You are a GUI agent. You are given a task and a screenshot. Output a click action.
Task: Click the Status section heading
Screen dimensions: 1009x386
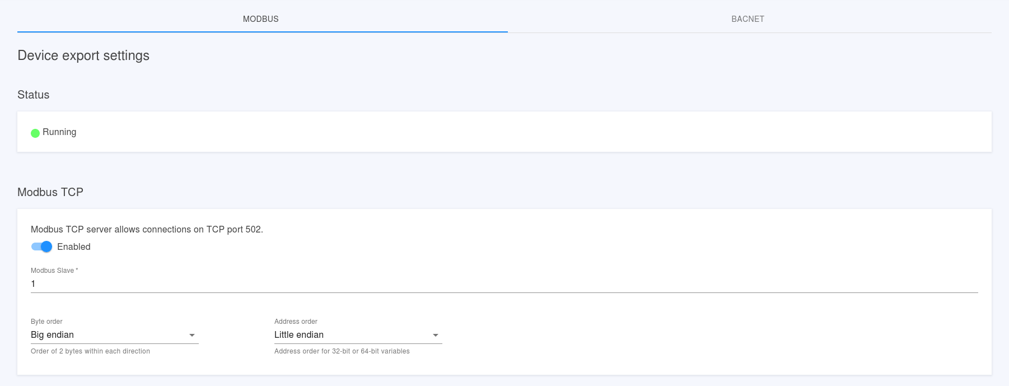34,95
